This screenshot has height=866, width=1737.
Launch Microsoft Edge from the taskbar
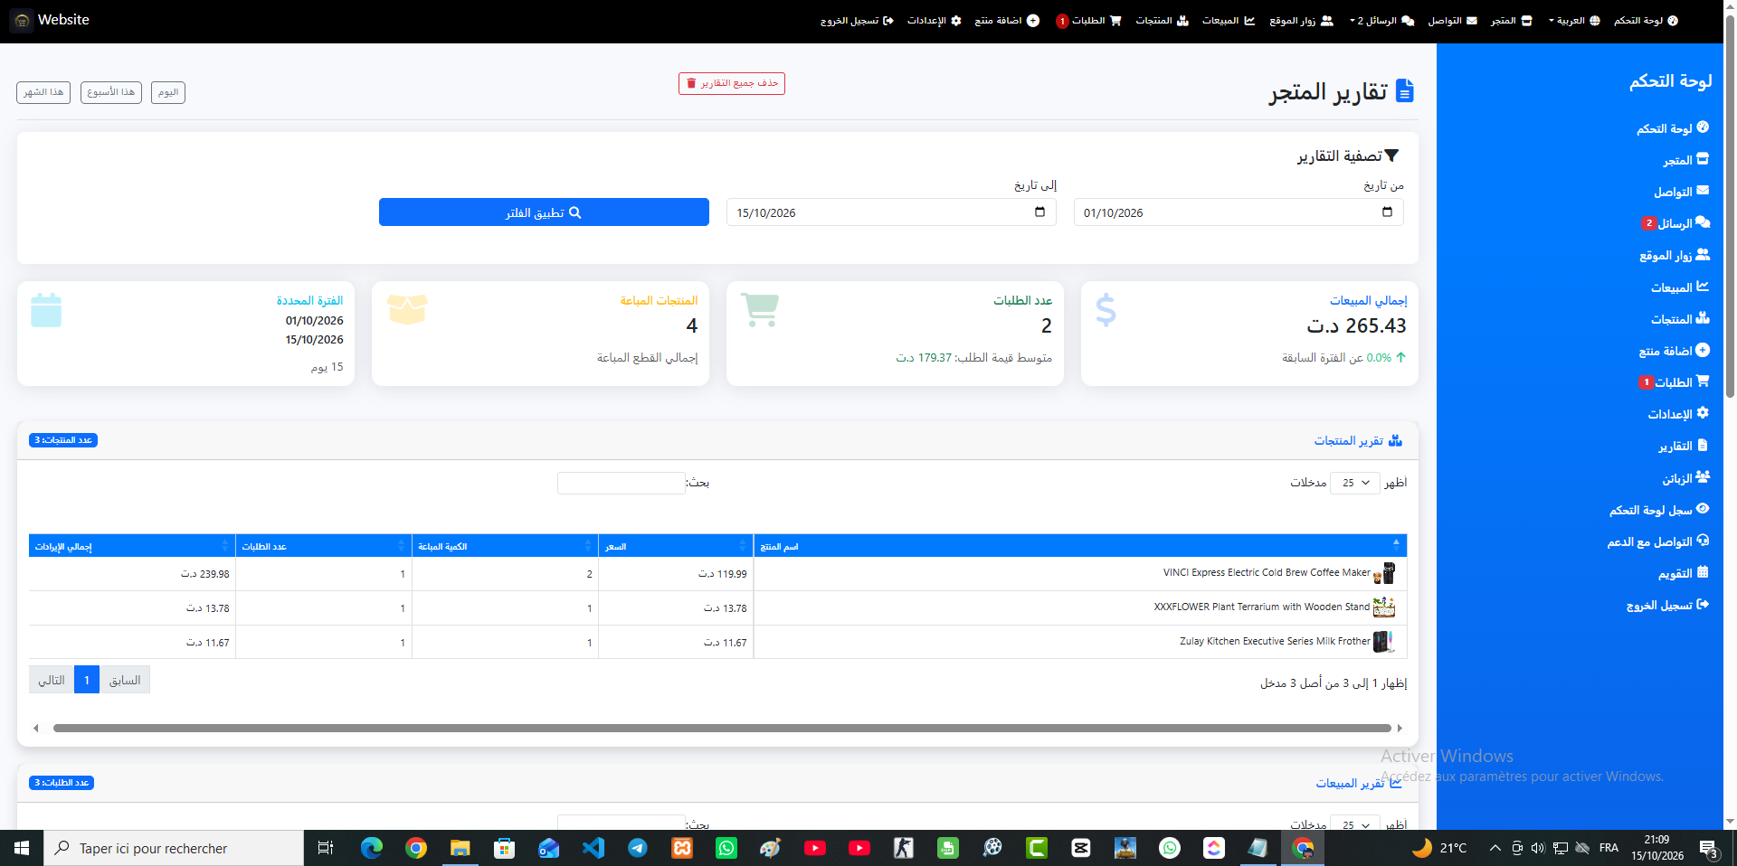[x=372, y=848]
